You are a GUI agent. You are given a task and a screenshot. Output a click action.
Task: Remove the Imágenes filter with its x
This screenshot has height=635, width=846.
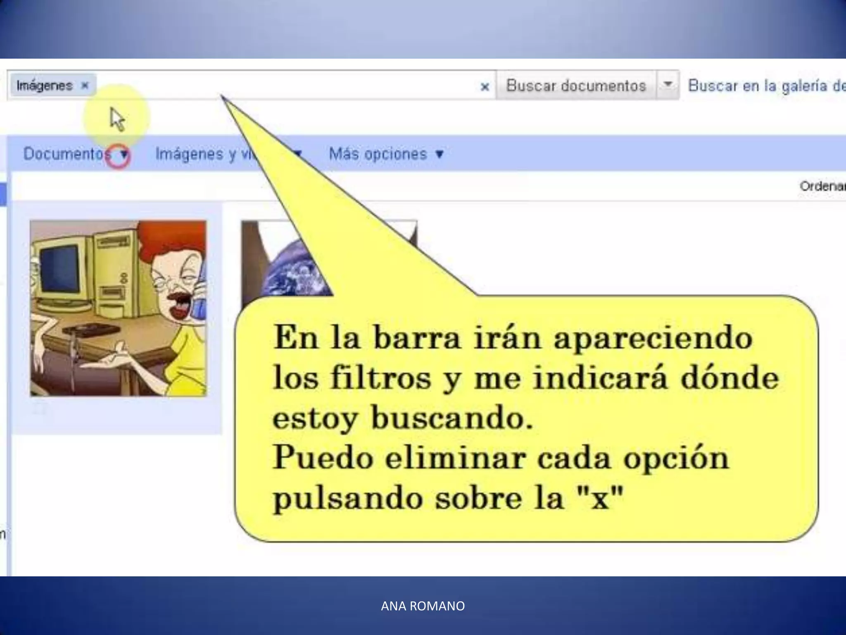(85, 86)
